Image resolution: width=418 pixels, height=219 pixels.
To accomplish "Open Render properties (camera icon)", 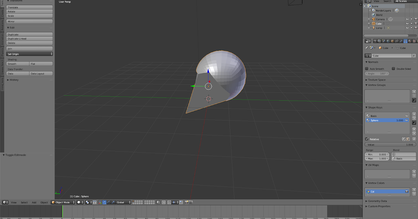I will (375, 41).
